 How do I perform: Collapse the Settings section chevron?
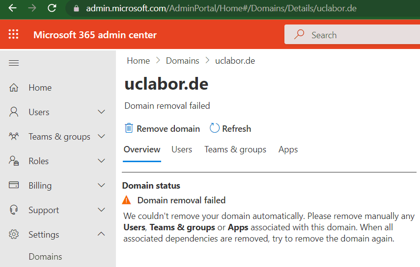click(101, 234)
